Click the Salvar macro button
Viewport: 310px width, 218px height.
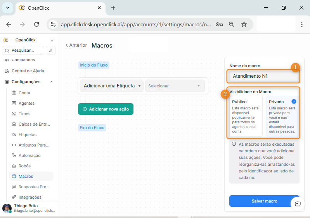(x=264, y=201)
